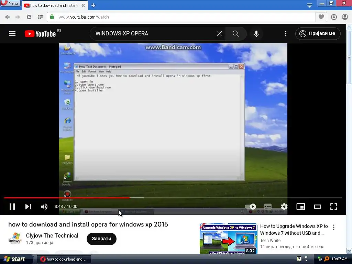Open the player settings gear
The height and width of the screenshot is (264, 352).
284,207
